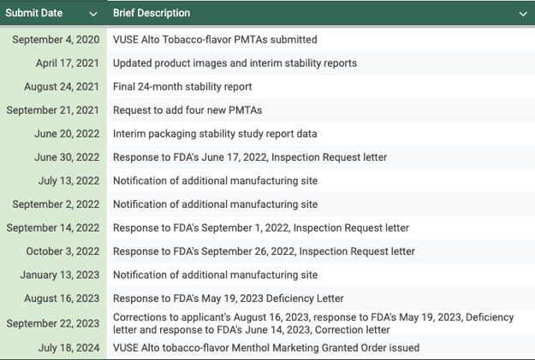
Task: Click manufacturing site notification in July 13, 2022 row
Action: pos(216,180)
